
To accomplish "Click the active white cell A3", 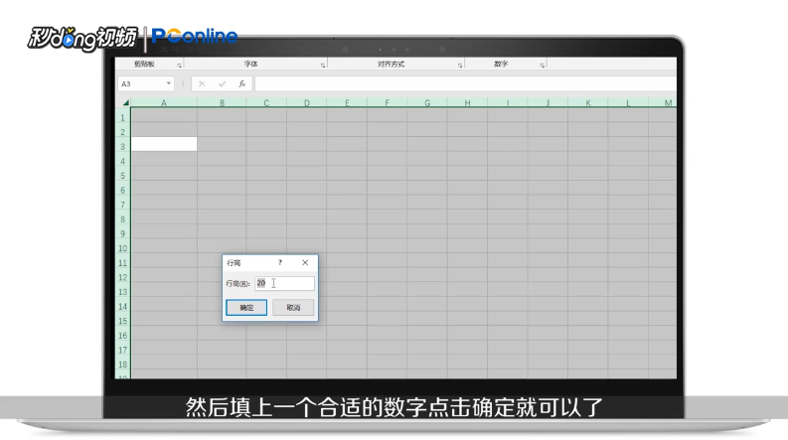I will tap(164, 144).
